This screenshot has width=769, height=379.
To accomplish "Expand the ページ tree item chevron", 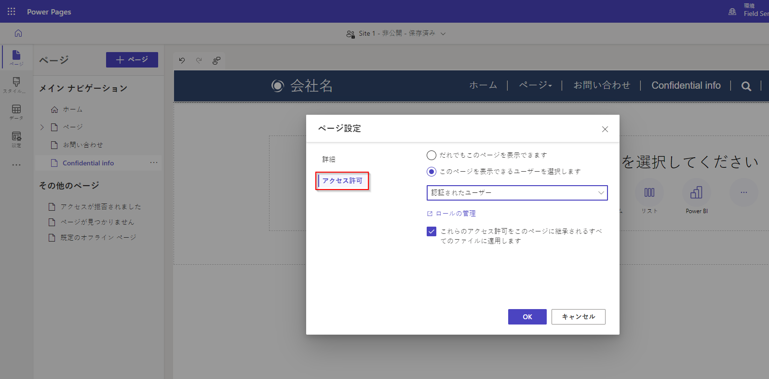I will click(42, 127).
